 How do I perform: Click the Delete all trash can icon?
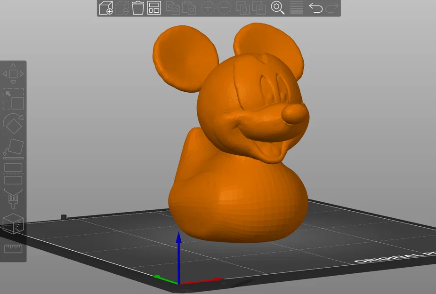coord(138,8)
